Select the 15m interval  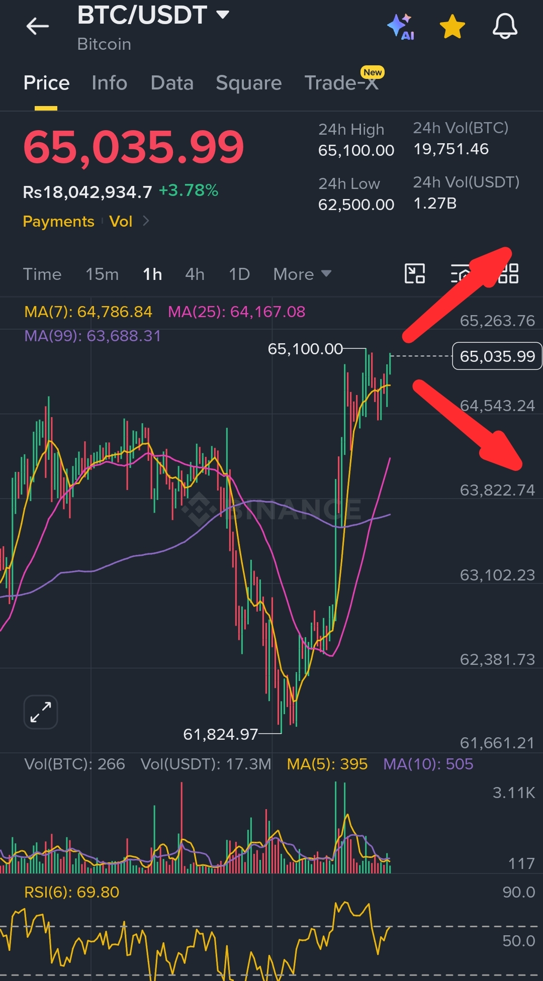102,274
